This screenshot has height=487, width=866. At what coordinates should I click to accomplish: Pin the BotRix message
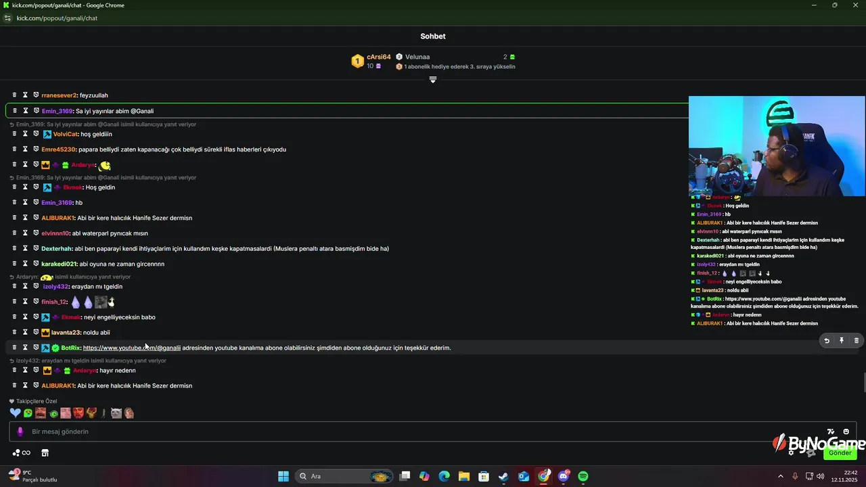pos(842,341)
